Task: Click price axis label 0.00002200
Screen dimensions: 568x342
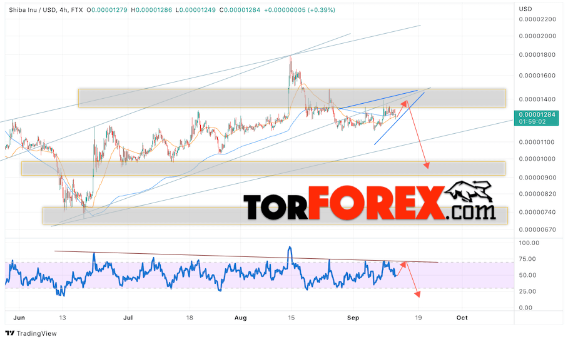Action: pos(537,19)
